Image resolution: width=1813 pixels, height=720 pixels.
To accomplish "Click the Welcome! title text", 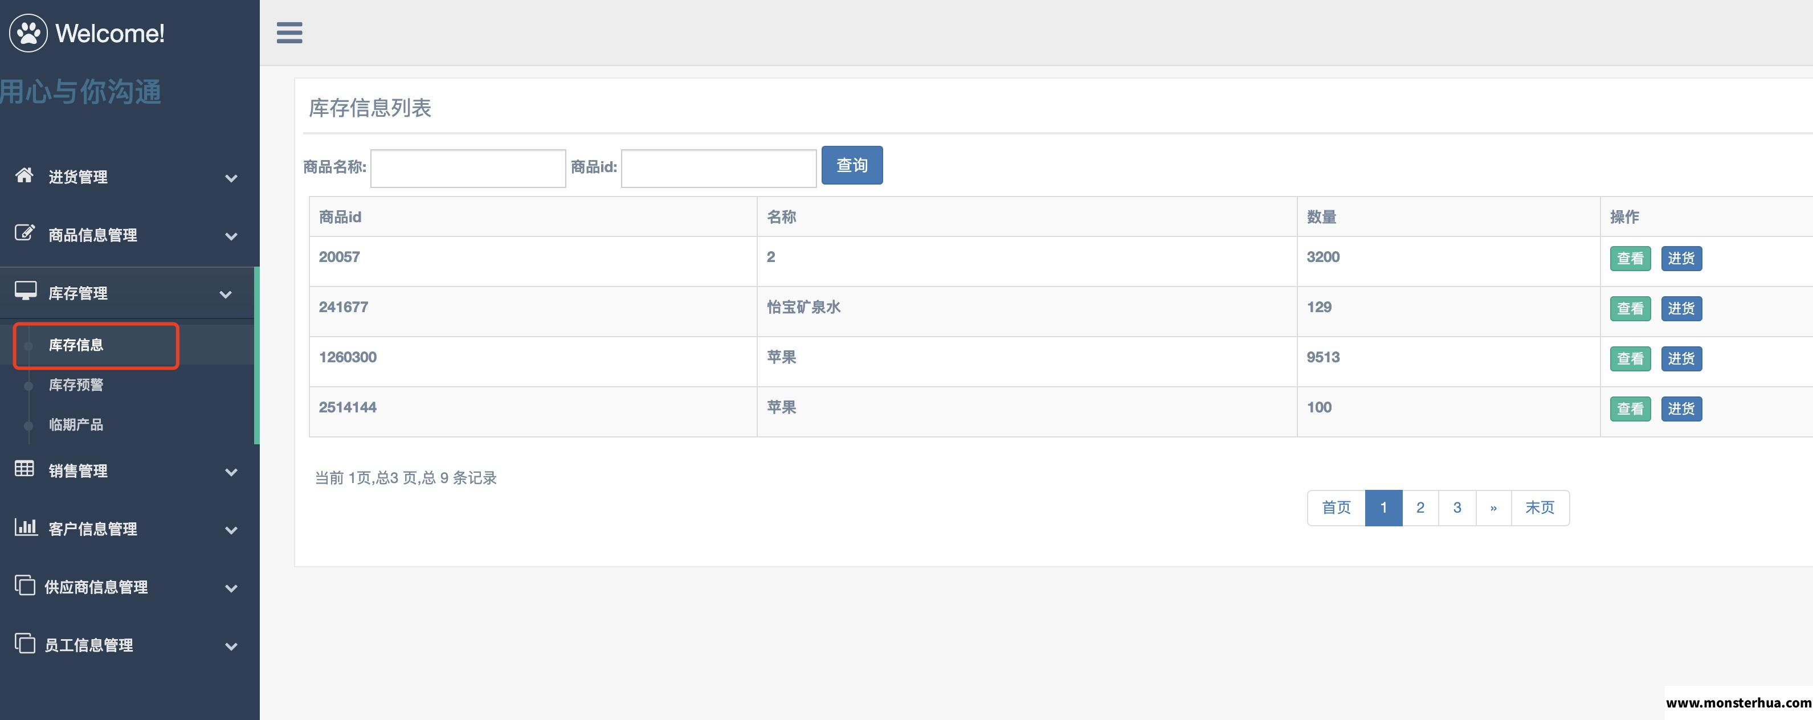I will 110,33.
